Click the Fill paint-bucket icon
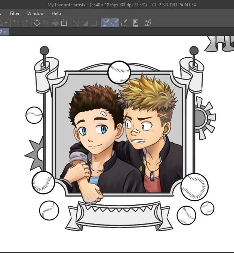 [55, 23]
